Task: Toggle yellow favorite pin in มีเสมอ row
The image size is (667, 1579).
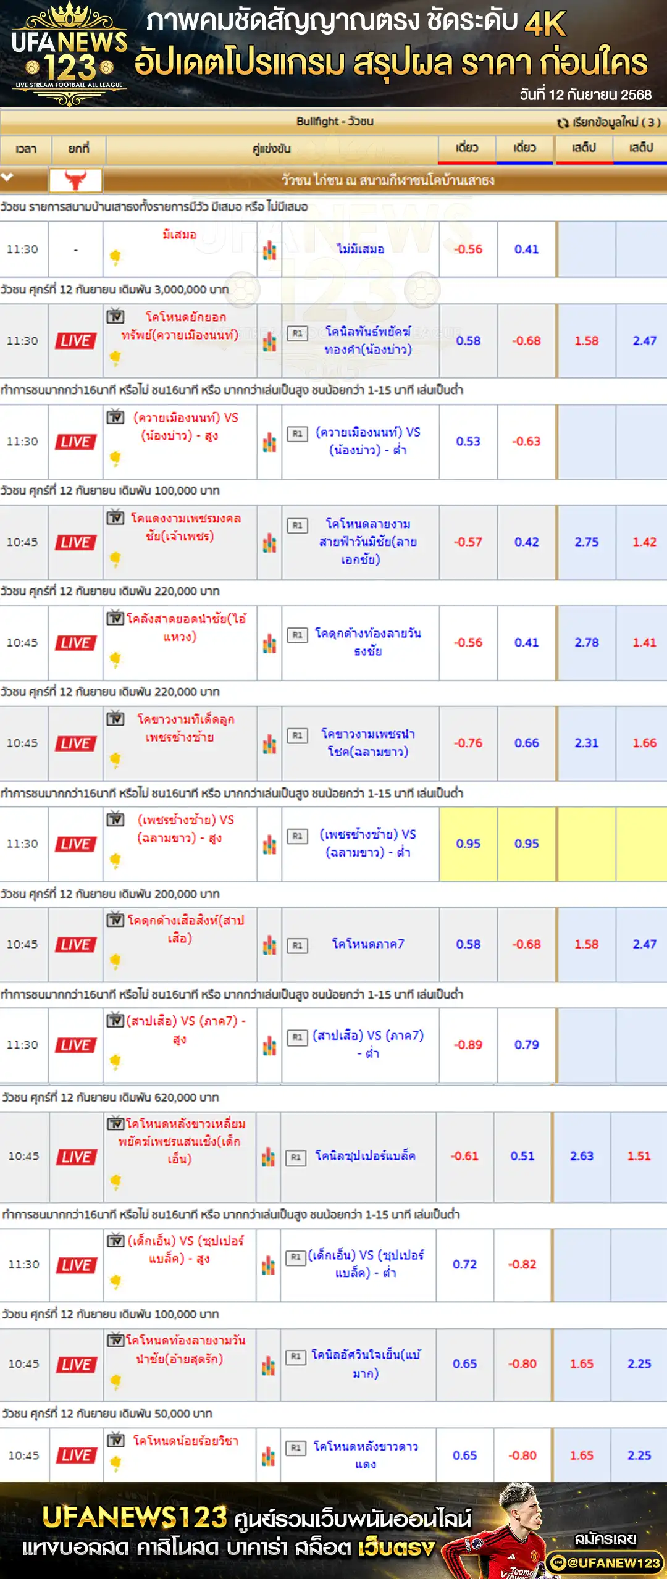Action: [115, 257]
